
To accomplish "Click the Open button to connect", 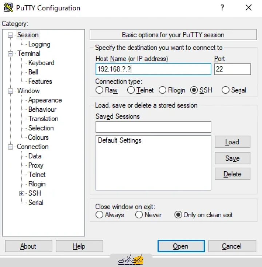I will pyautogui.click(x=180, y=246).
